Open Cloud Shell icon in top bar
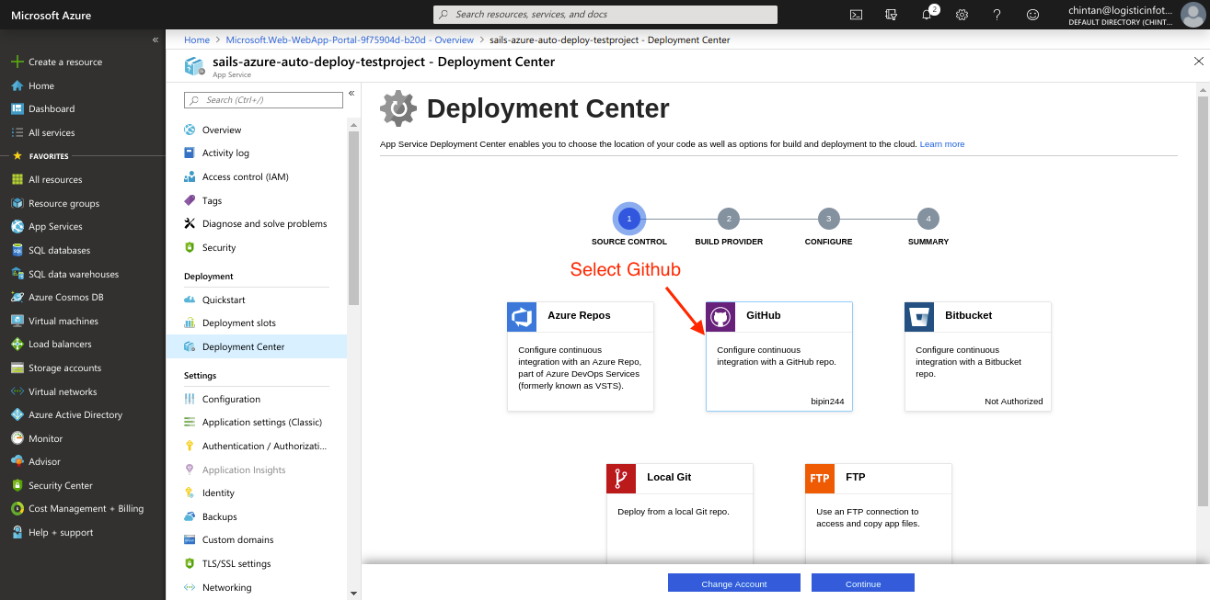 click(x=856, y=14)
